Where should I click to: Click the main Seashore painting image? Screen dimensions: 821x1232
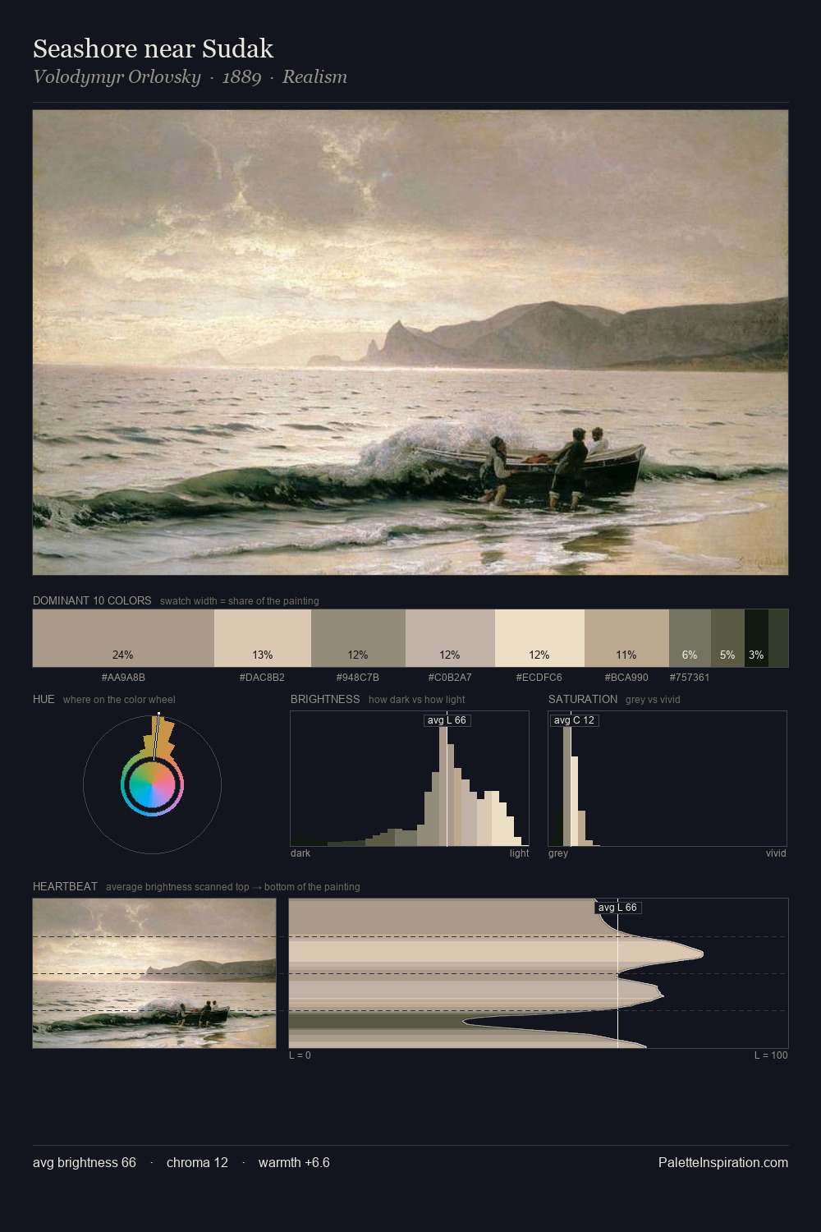coord(410,342)
